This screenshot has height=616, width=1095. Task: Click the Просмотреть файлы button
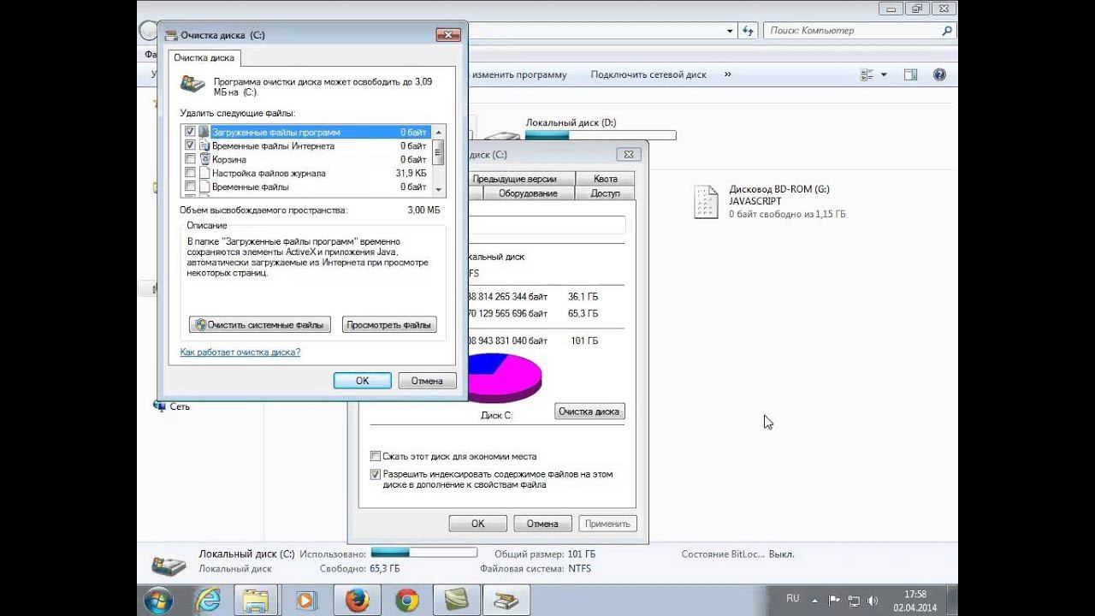pos(389,325)
